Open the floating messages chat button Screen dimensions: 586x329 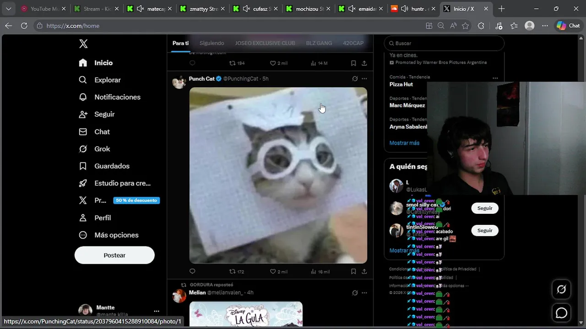[x=561, y=313]
